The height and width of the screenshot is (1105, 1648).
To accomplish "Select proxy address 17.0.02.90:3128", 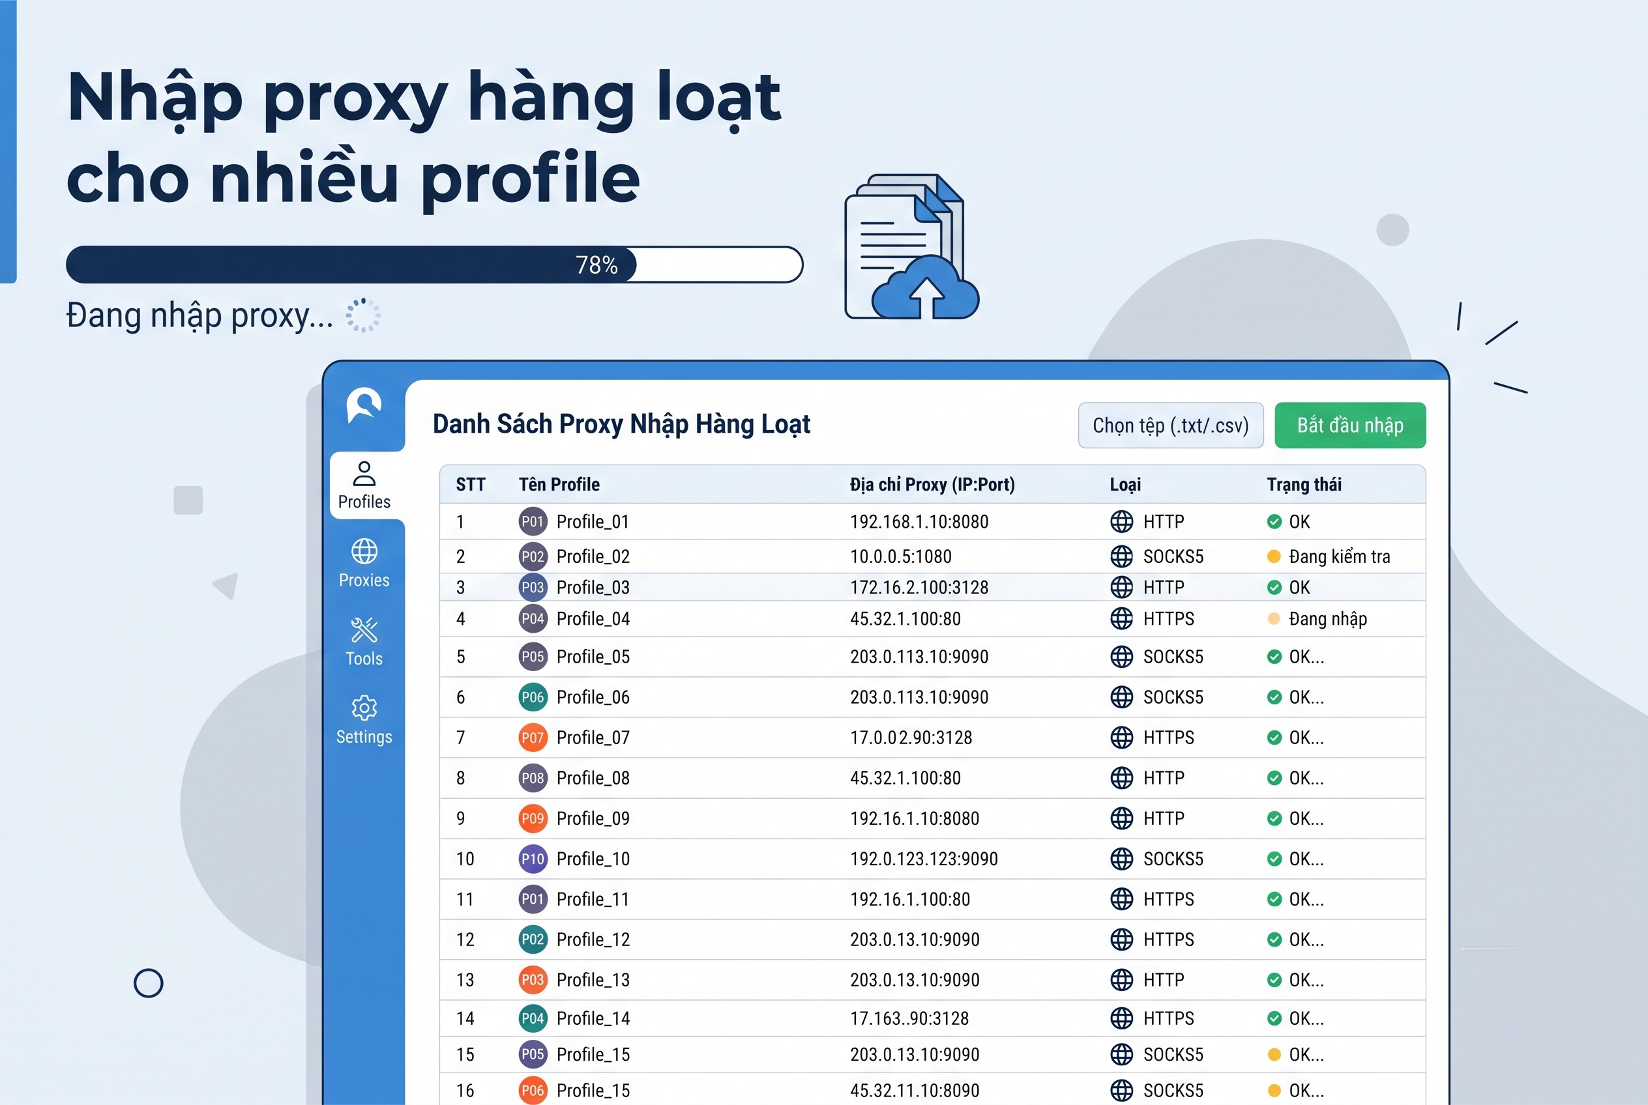I will (x=911, y=738).
